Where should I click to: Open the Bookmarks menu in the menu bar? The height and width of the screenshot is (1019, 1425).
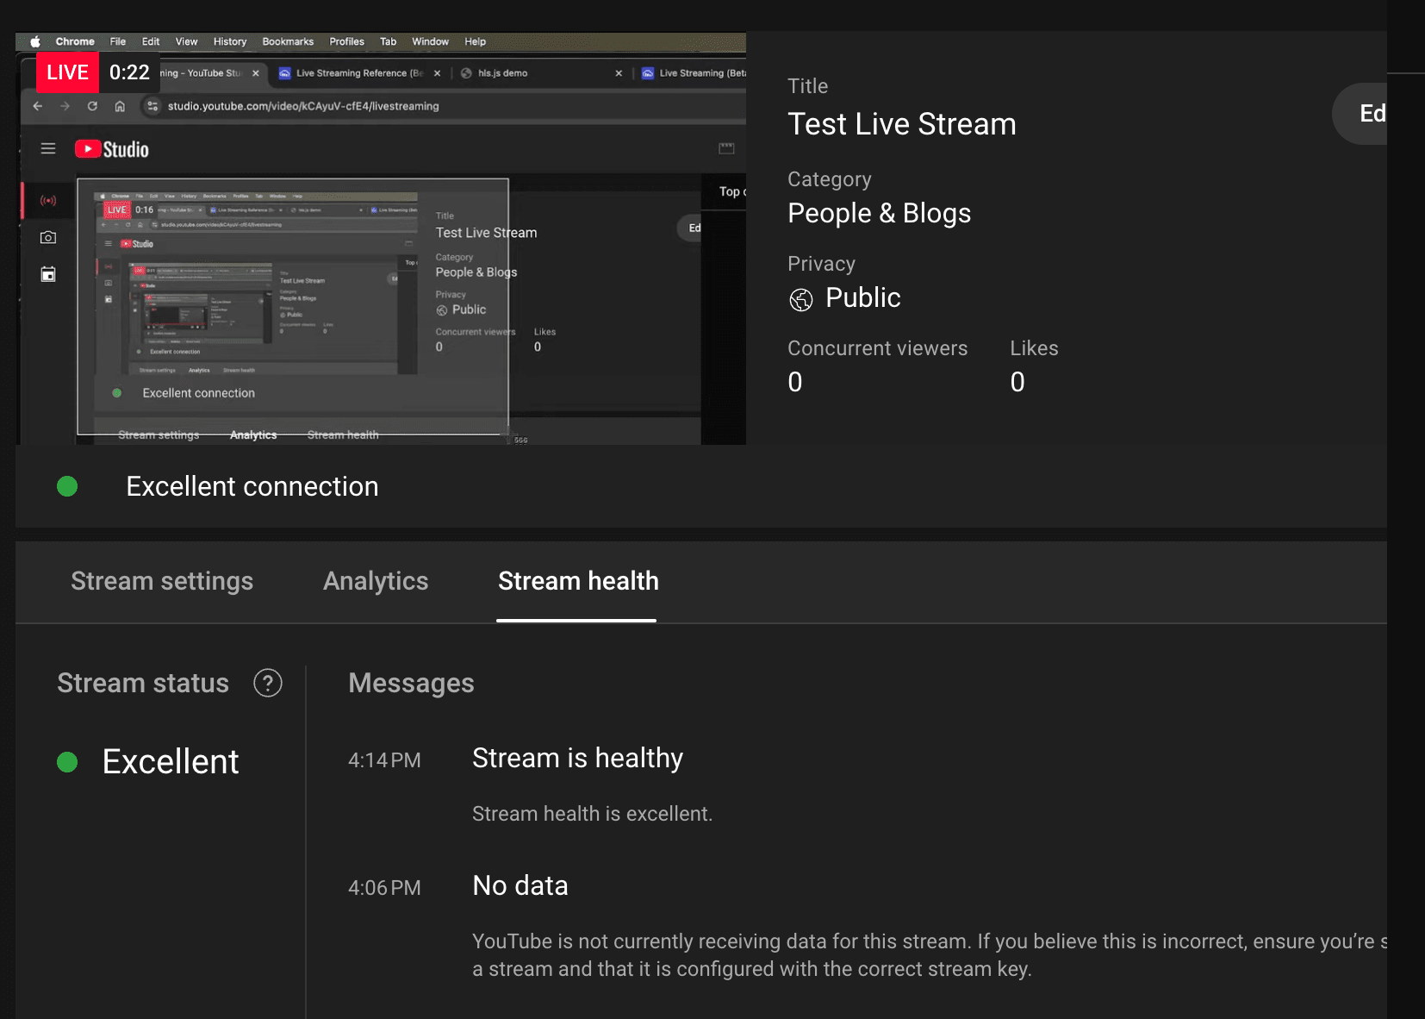[x=288, y=41]
